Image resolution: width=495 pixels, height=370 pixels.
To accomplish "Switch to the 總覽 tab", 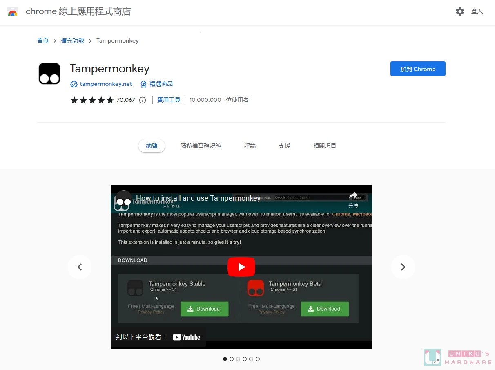I will (152, 146).
